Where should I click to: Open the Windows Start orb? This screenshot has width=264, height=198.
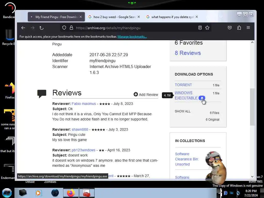click(7, 193)
